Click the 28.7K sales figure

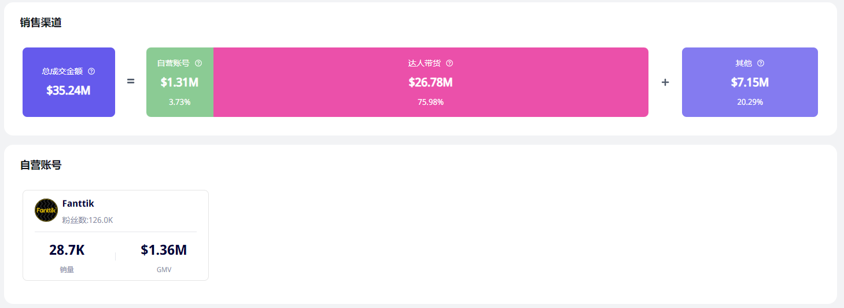point(67,250)
